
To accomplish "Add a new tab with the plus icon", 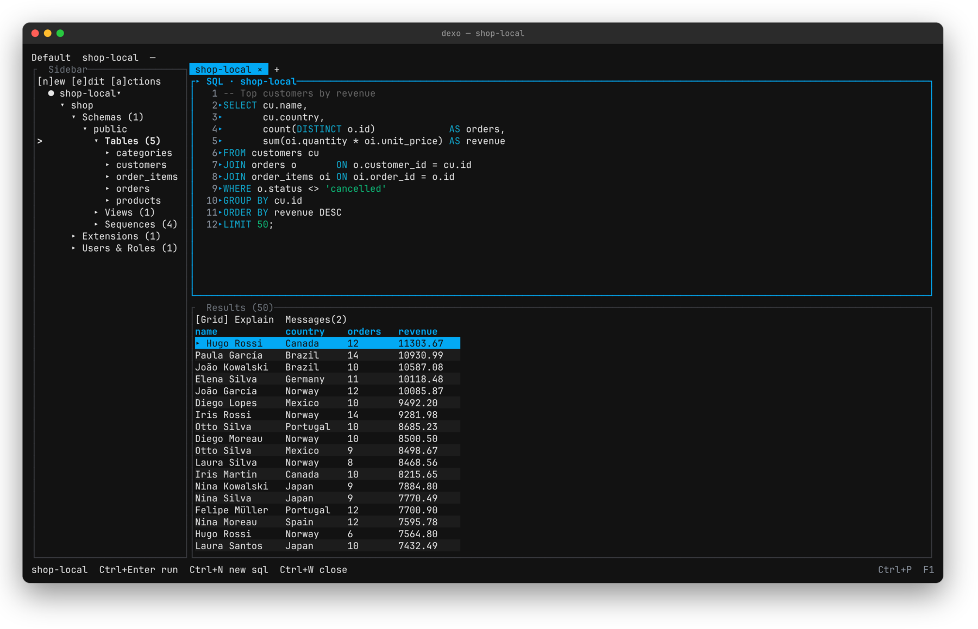I will click(277, 70).
